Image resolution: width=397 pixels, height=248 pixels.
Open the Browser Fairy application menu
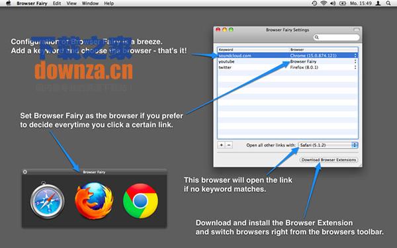coord(32,3)
